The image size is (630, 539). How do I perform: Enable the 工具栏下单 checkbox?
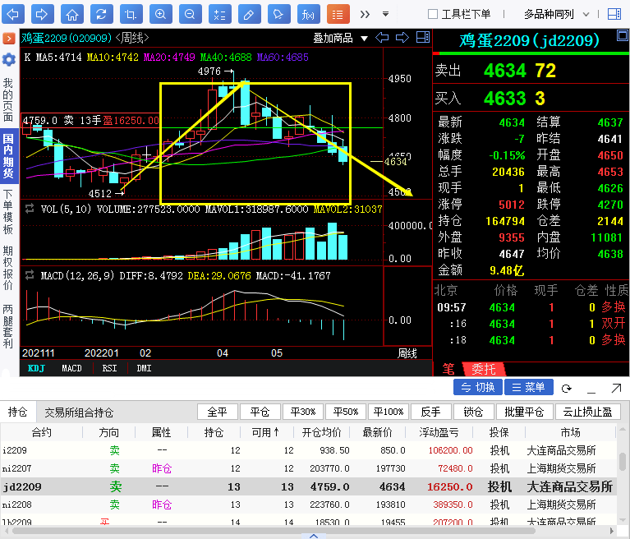pos(433,14)
